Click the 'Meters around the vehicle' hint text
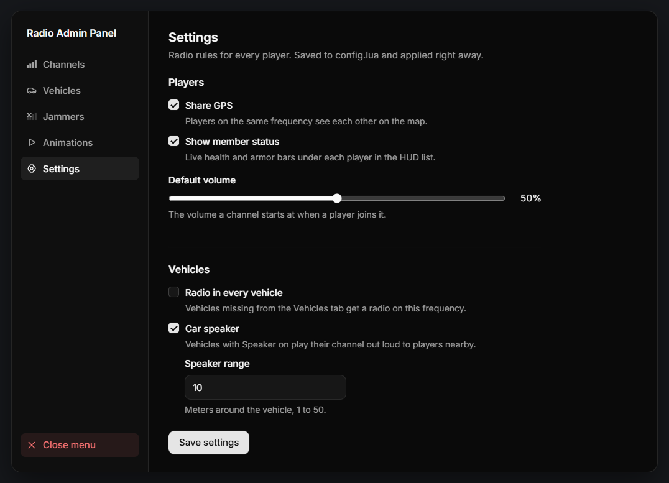Screen dimensions: 669x483 (x=255, y=410)
